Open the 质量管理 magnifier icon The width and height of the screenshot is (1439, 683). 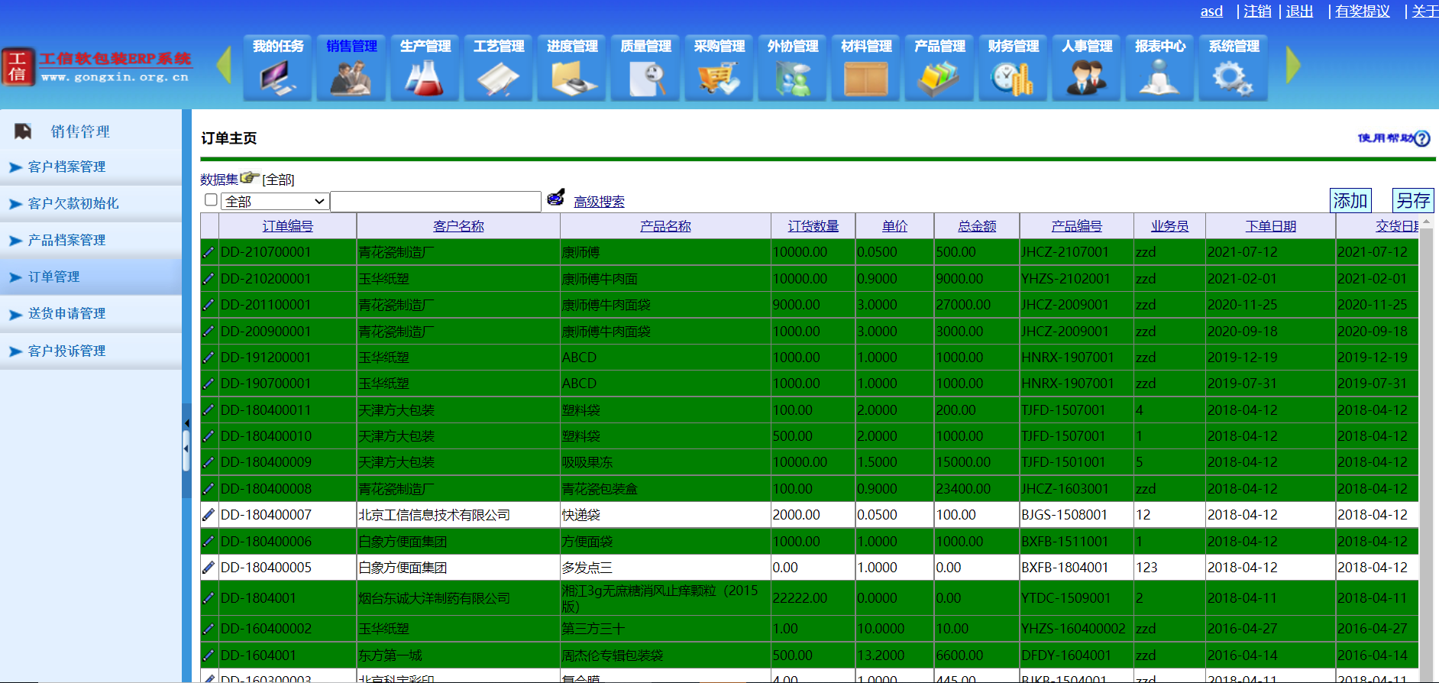(x=645, y=68)
